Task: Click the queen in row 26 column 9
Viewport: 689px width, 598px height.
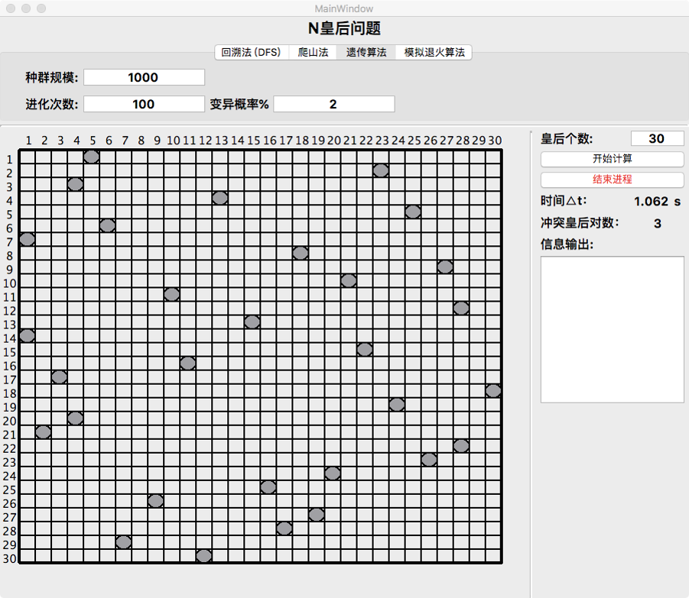Action: point(155,500)
